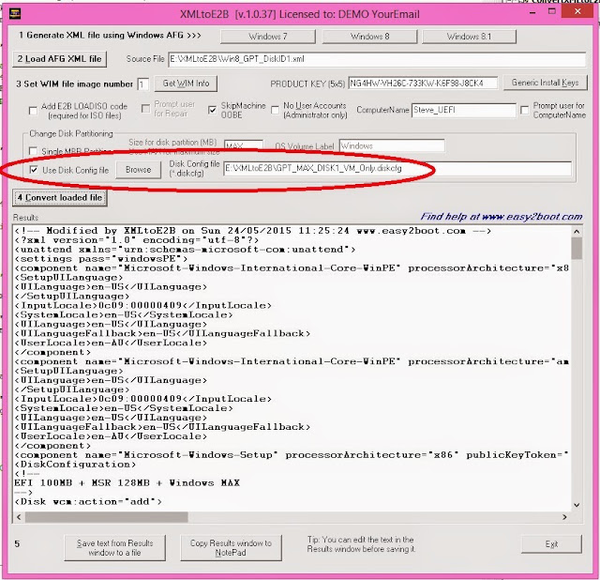
Task: Click Convert loaded file button
Action: coord(60,198)
